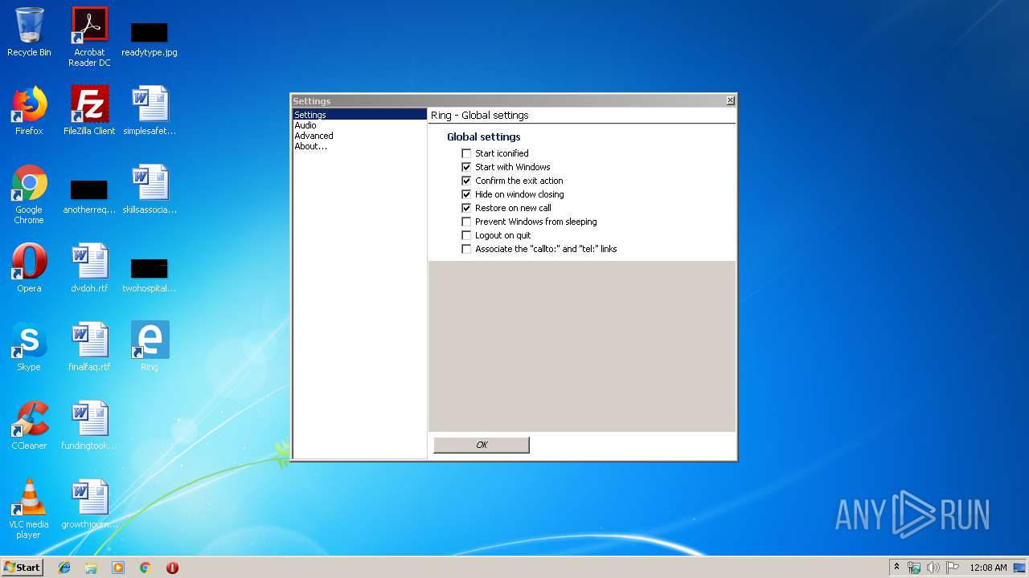Launch Skype desktop shortcut
This screenshot has width=1029, height=578.
pos(29,347)
